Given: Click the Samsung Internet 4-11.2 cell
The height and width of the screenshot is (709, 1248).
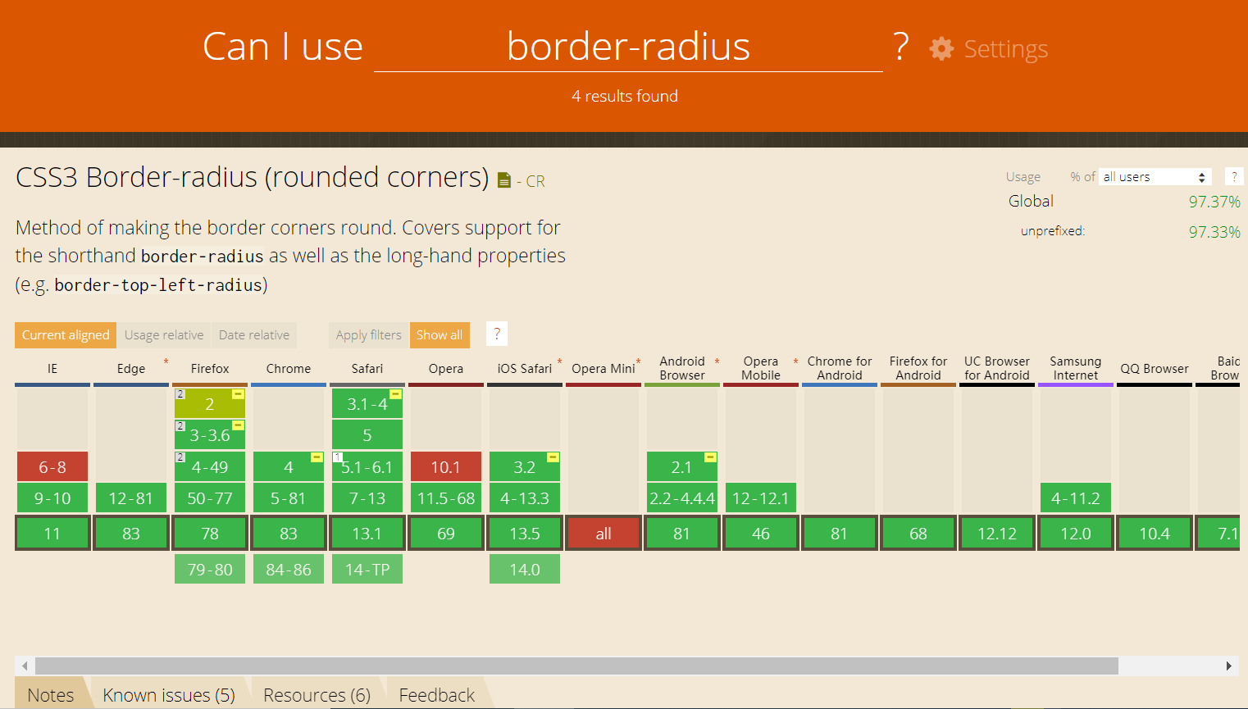Looking at the screenshot, I should click(x=1076, y=498).
